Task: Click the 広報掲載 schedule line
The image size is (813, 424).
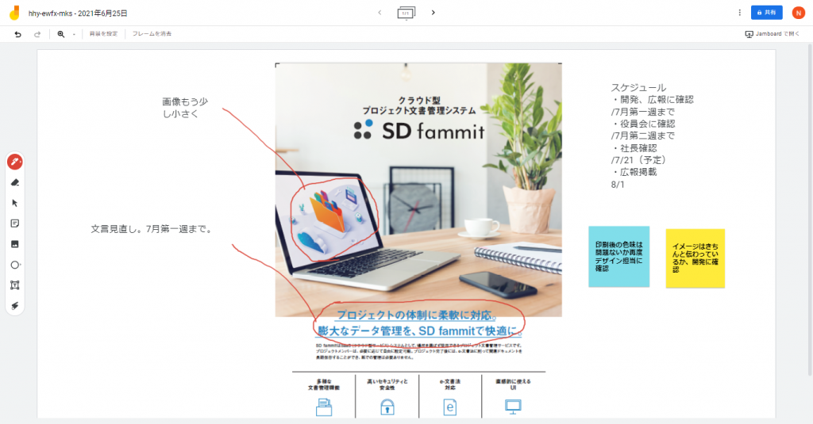Action: pyautogui.click(x=634, y=172)
